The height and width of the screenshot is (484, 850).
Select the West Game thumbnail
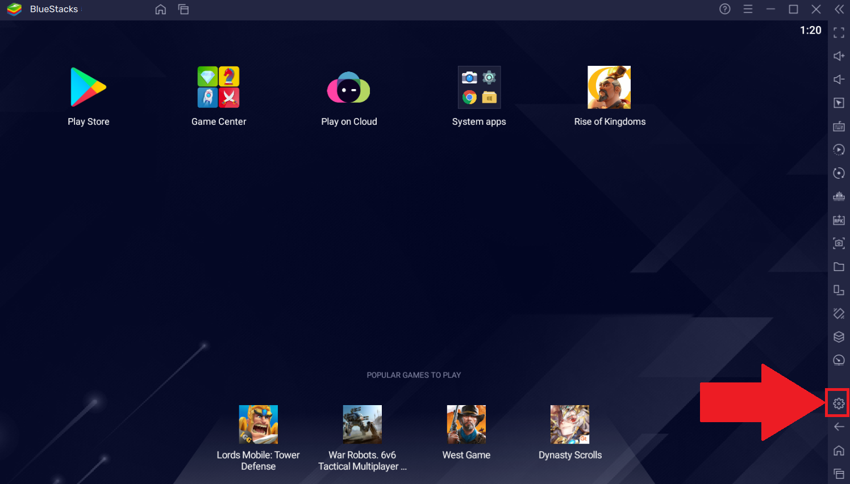point(466,424)
